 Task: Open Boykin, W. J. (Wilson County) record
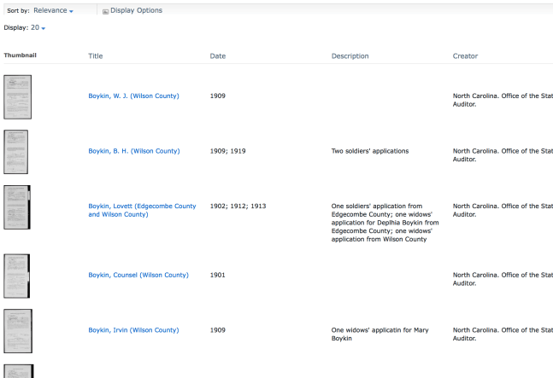point(133,96)
